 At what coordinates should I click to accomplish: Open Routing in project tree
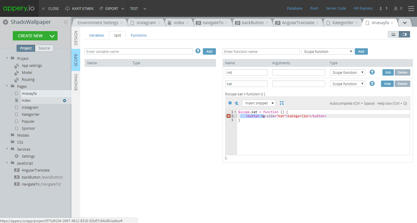click(x=28, y=80)
